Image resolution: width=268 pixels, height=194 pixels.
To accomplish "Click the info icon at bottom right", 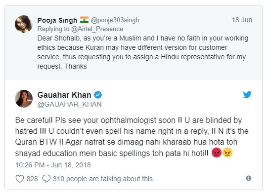I will pyautogui.click(x=249, y=178).
